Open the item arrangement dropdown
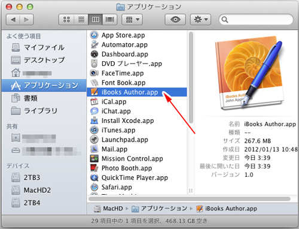299x229 pixels. [x=132, y=20]
